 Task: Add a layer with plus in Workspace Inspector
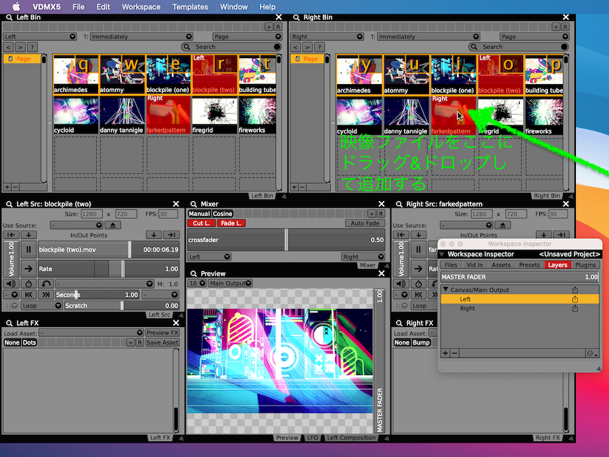click(x=445, y=353)
